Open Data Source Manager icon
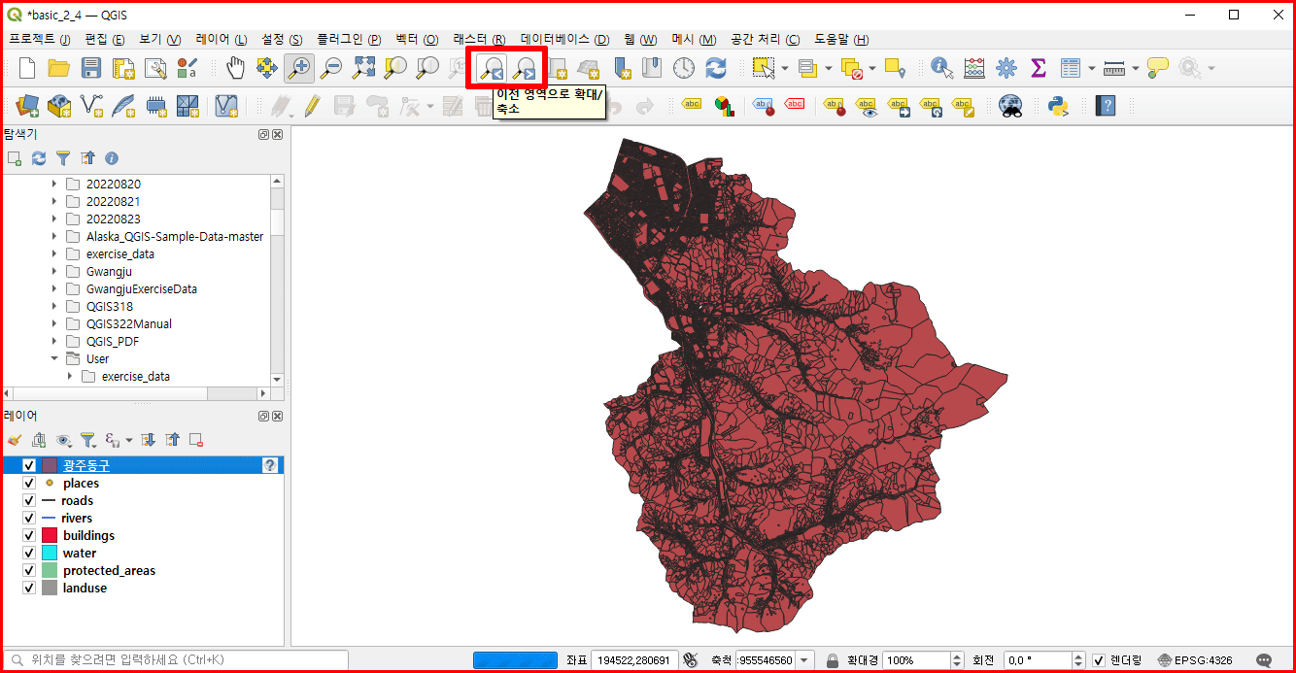Viewport: 1296px width, 673px height. (x=27, y=106)
